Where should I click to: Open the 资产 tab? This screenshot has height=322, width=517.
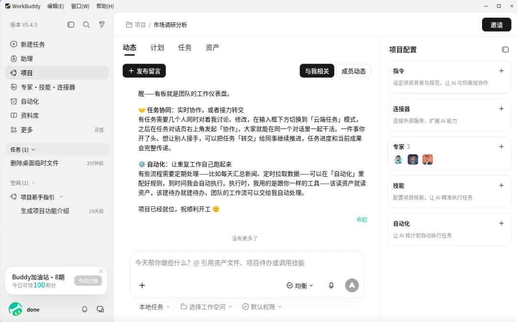click(x=213, y=48)
